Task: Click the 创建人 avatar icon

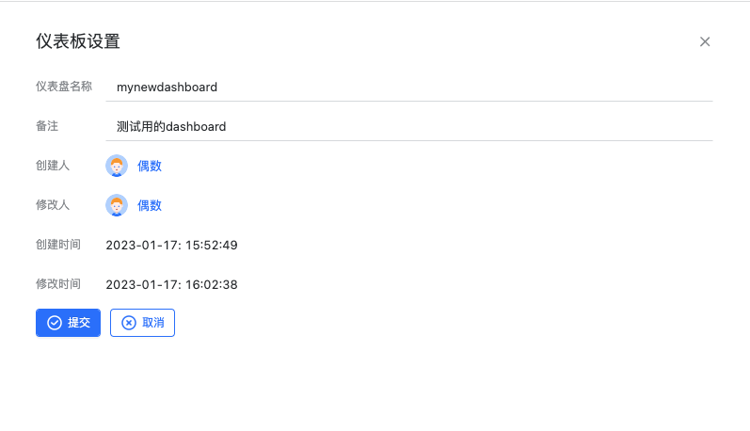Action: coord(117,166)
